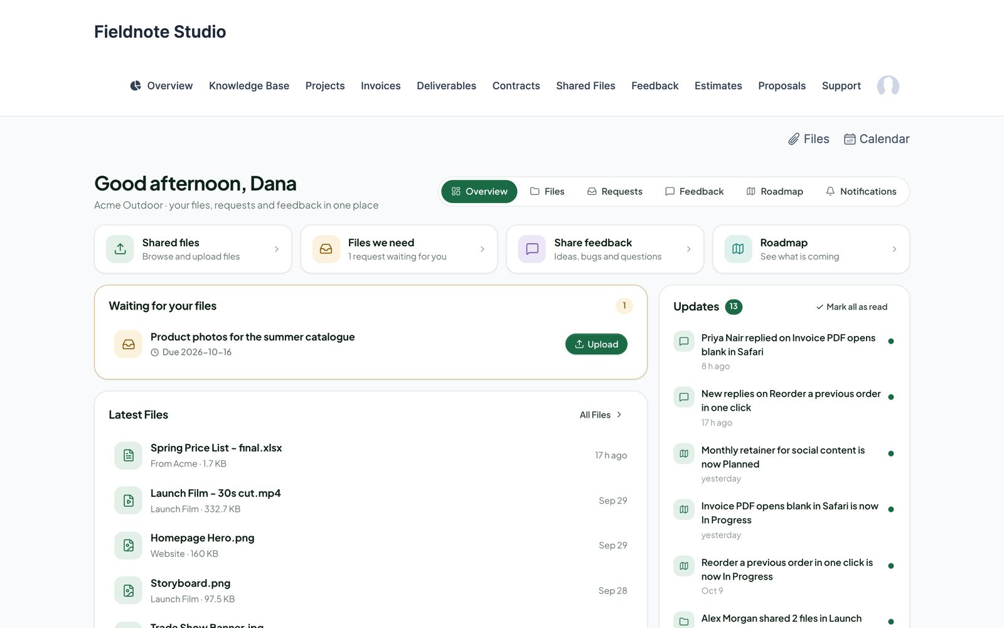The width and height of the screenshot is (1004, 628).
Task: Click the Roadmap map icon card
Action: [738, 249]
